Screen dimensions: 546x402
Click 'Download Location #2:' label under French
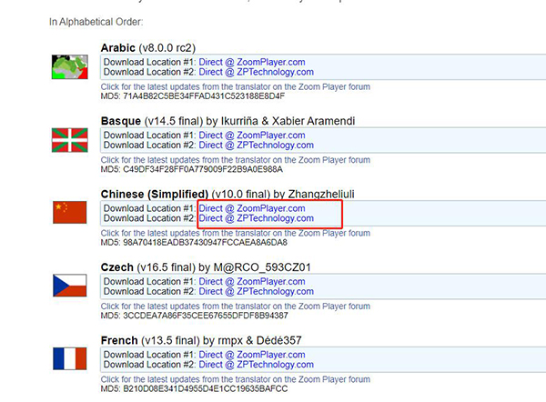coord(150,365)
